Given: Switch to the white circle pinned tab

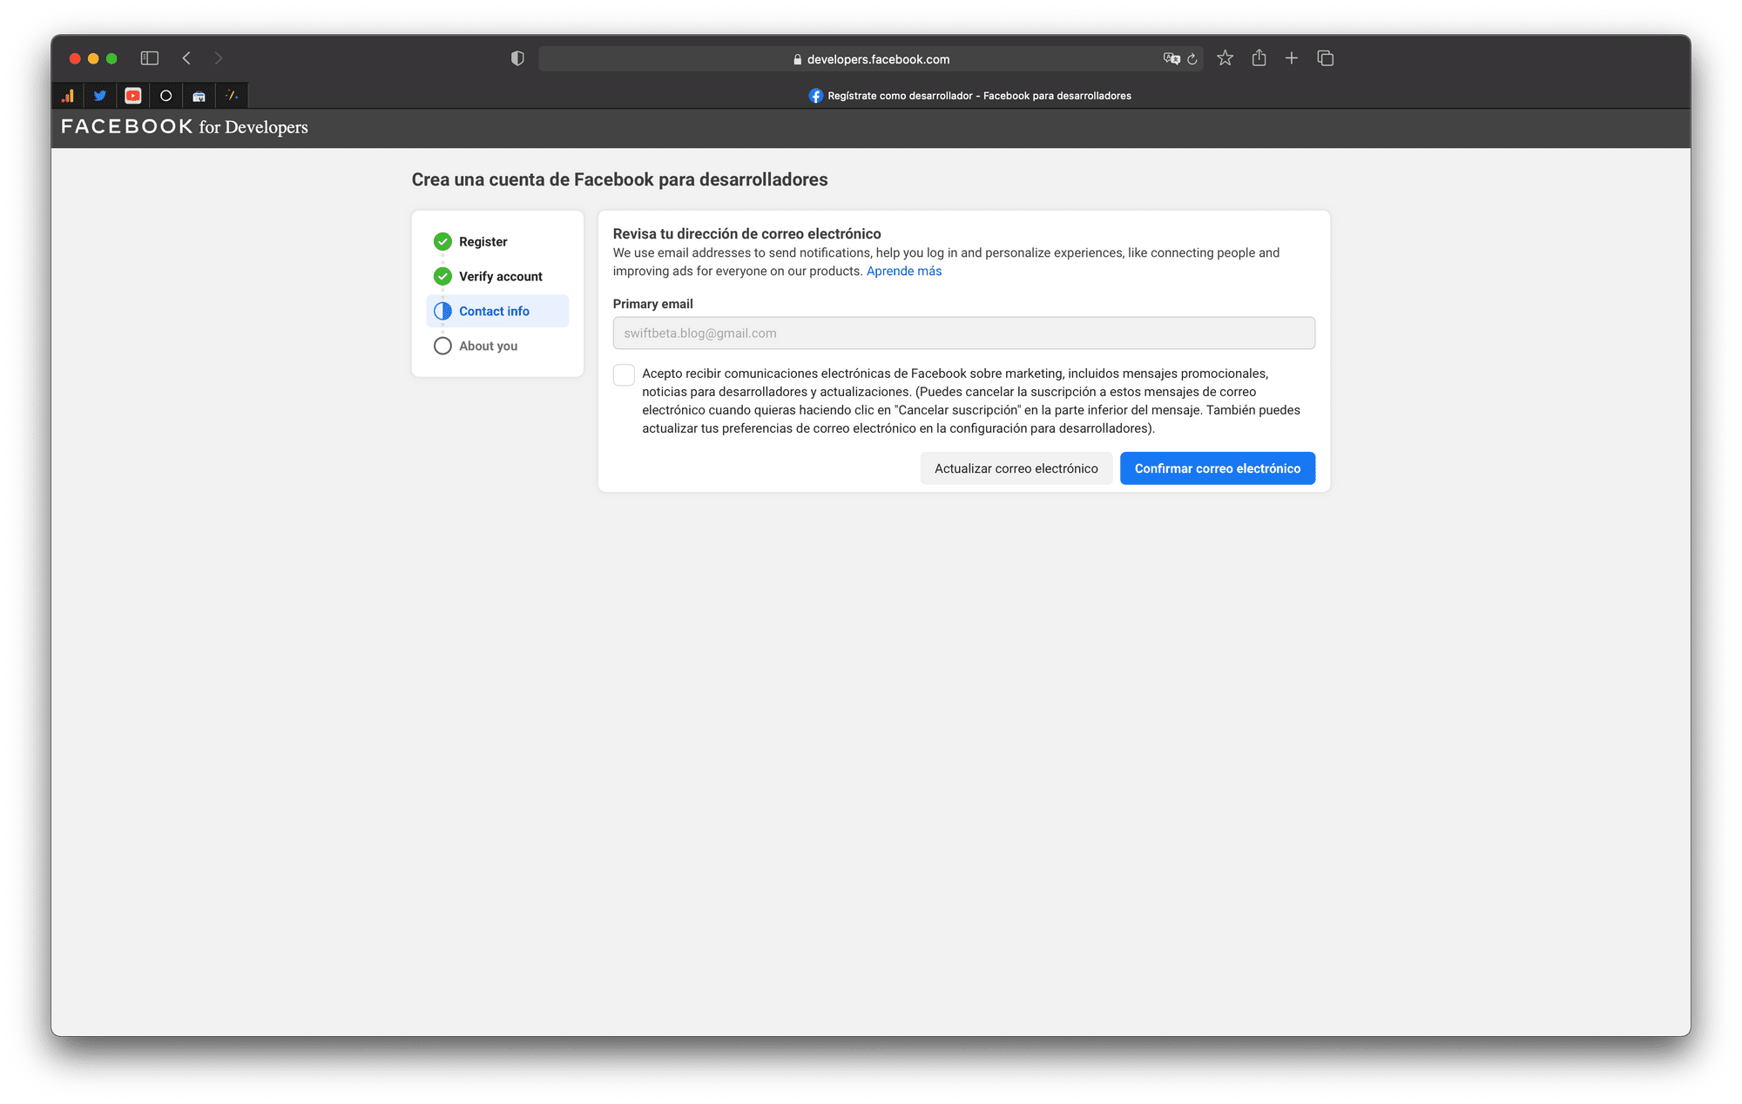Looking at the screenshot, I should pyautogui.click(x=165, y=96).
